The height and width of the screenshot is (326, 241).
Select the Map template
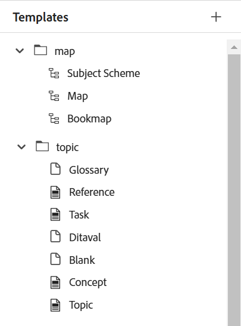[x=78, y=96]
